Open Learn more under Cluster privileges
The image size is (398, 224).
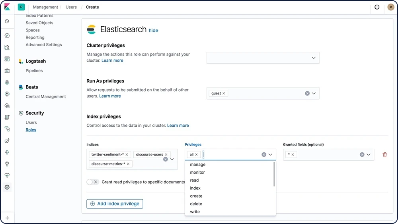112,61
